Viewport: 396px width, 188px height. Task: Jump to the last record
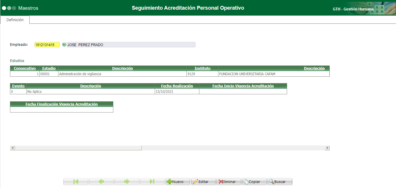tap(152, 182)
